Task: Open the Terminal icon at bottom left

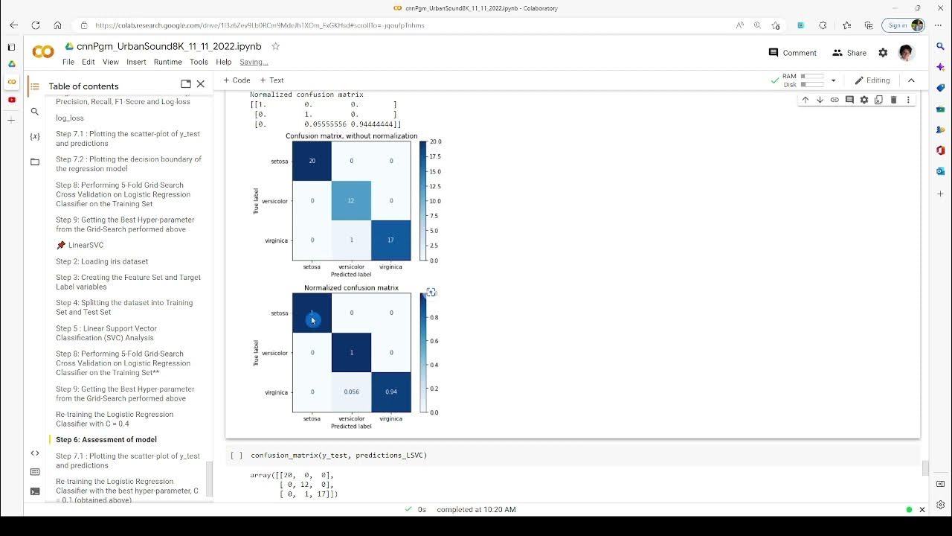Action: coord(34,491)
